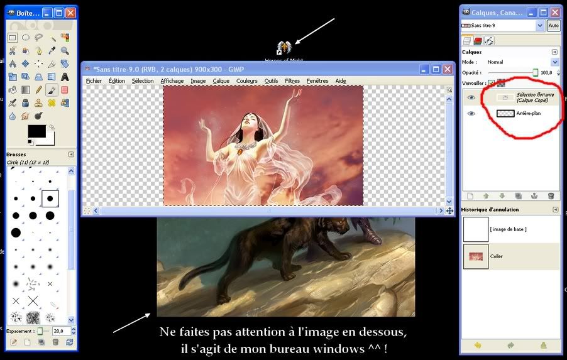Open the Brosses panel menu arrow
This screenshot has height=360, width=567.
click(x=71, y=155)
